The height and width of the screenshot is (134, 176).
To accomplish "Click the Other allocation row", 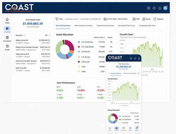I will [92, 72].
